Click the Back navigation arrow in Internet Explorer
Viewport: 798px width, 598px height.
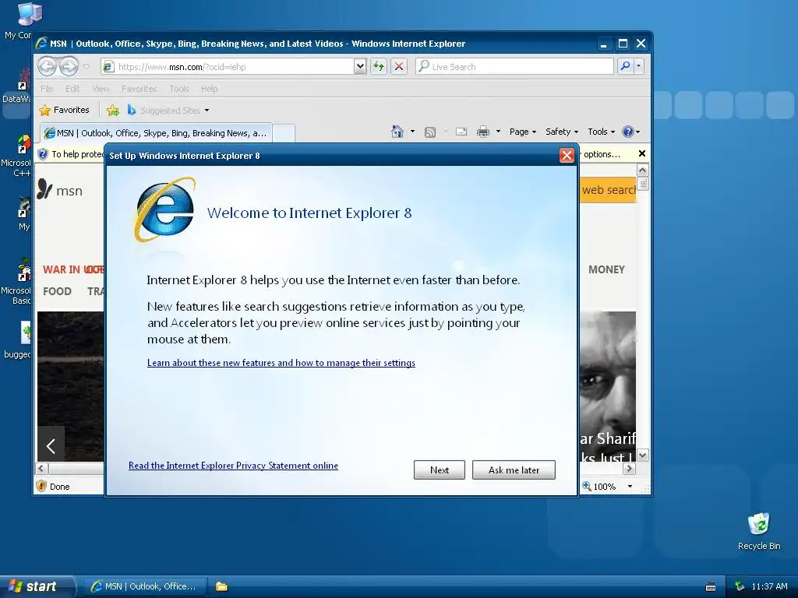click(x=48, y=66)
